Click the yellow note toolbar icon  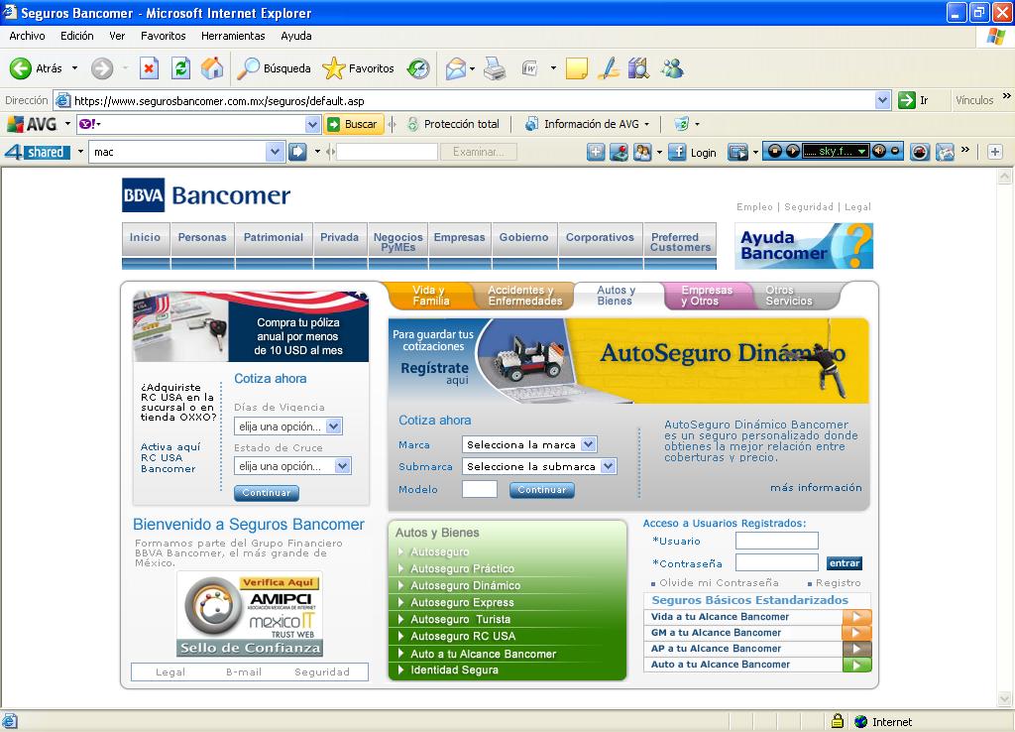click(576, 68)
